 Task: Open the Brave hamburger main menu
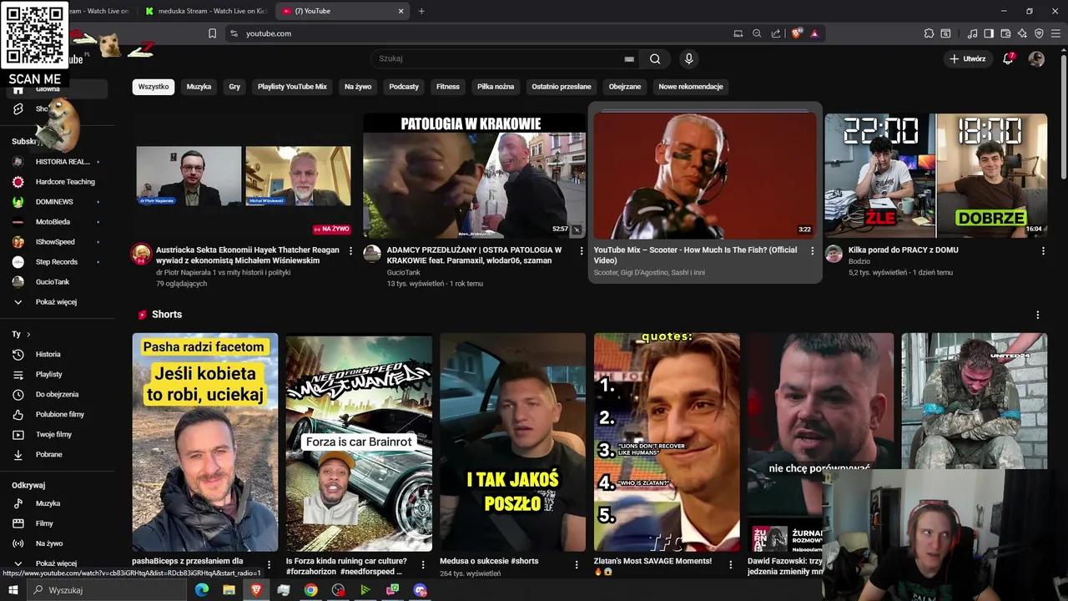point(1055,33)
